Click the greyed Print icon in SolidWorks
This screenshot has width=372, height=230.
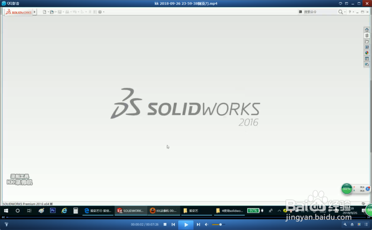point(67,12)
